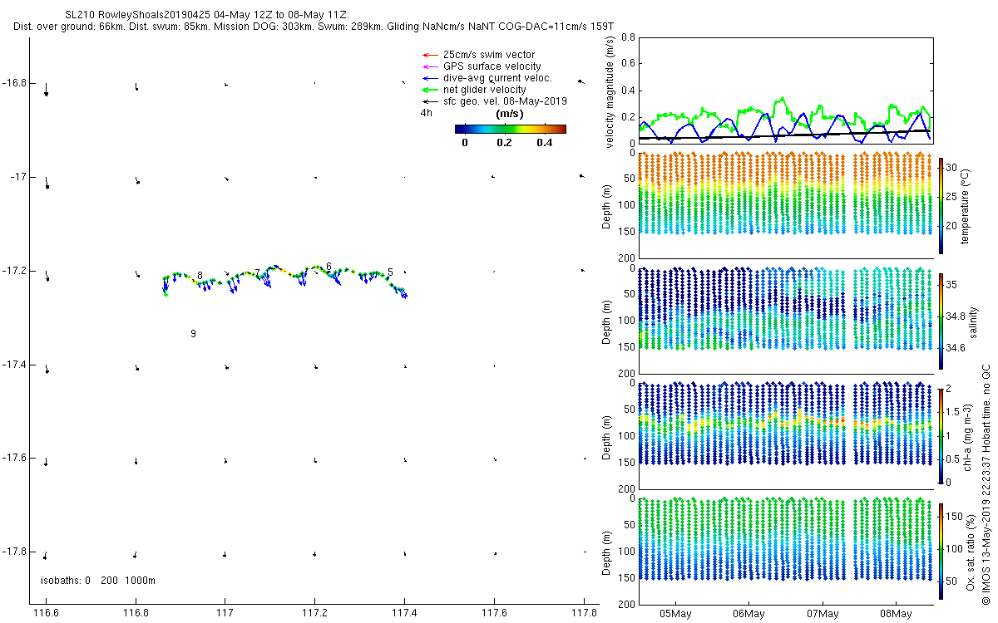The height and width of the screenshot is (623, 998).
Task: Click the chl-a vertical colorbar
Action: click(x=941, y=435)
